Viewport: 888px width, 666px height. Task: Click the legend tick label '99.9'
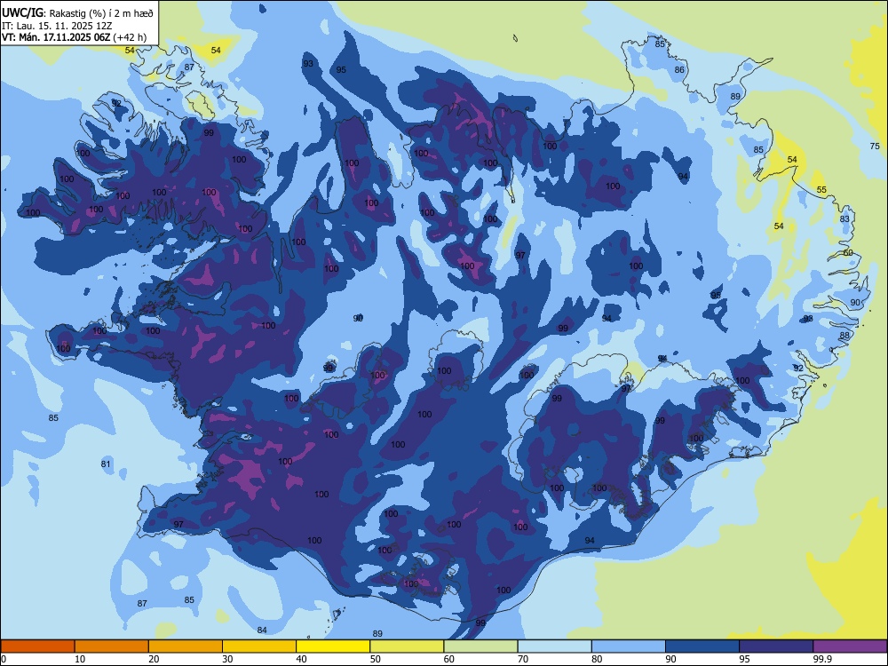[x=823, y=659]
